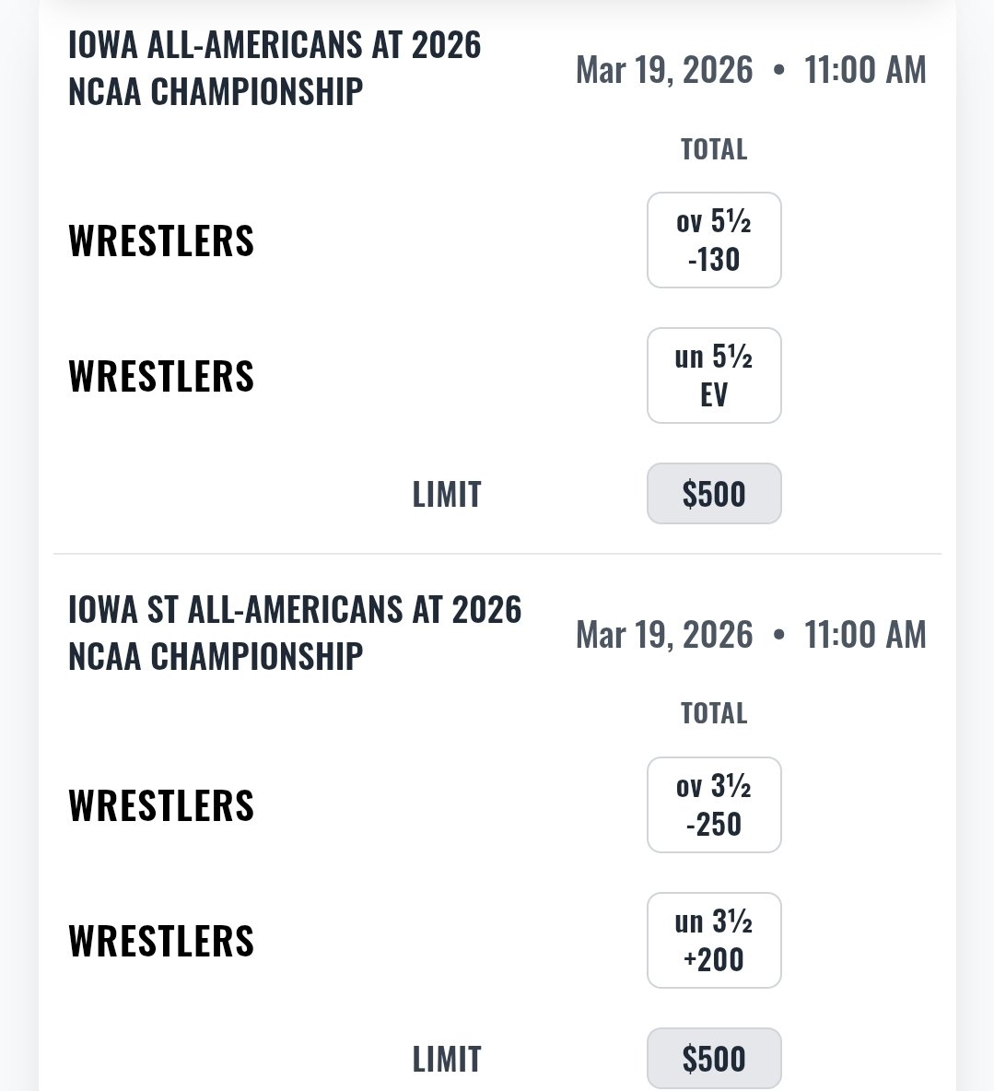Click the LIMIT label in Iowa section
This screenshot has height=1091, width=994.
tap(447, 495)
